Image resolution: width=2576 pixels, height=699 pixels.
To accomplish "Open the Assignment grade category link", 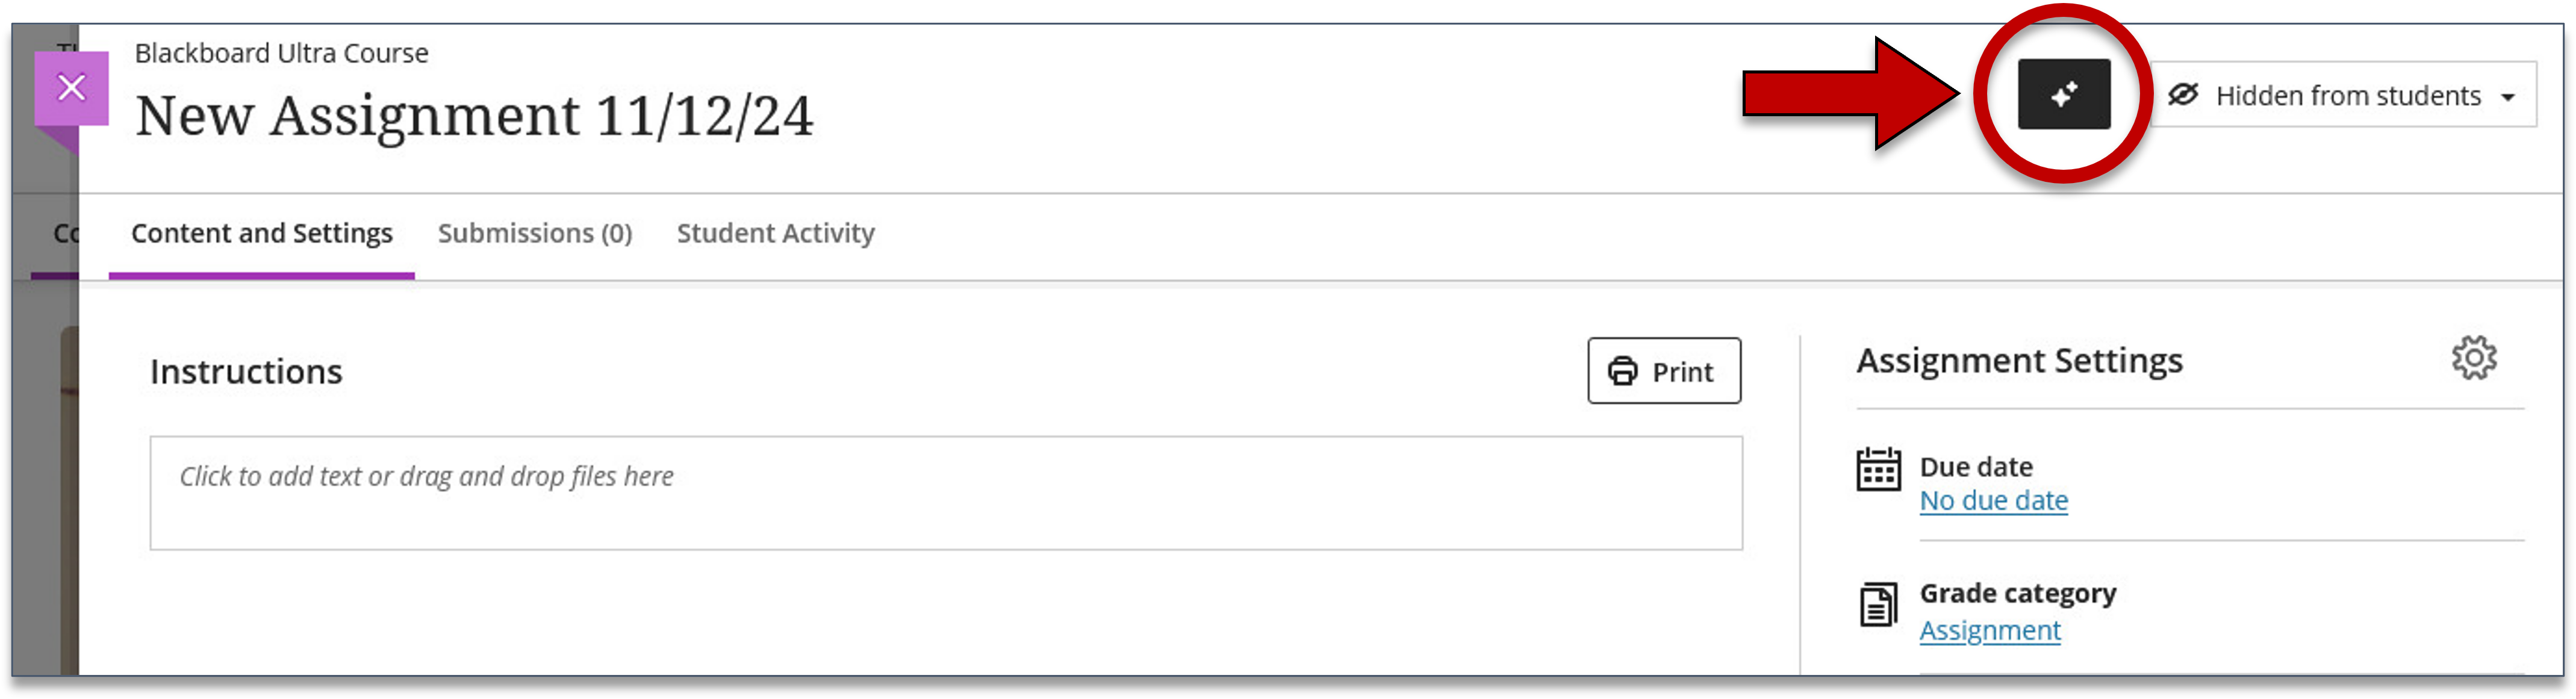I will (1990, 631).
